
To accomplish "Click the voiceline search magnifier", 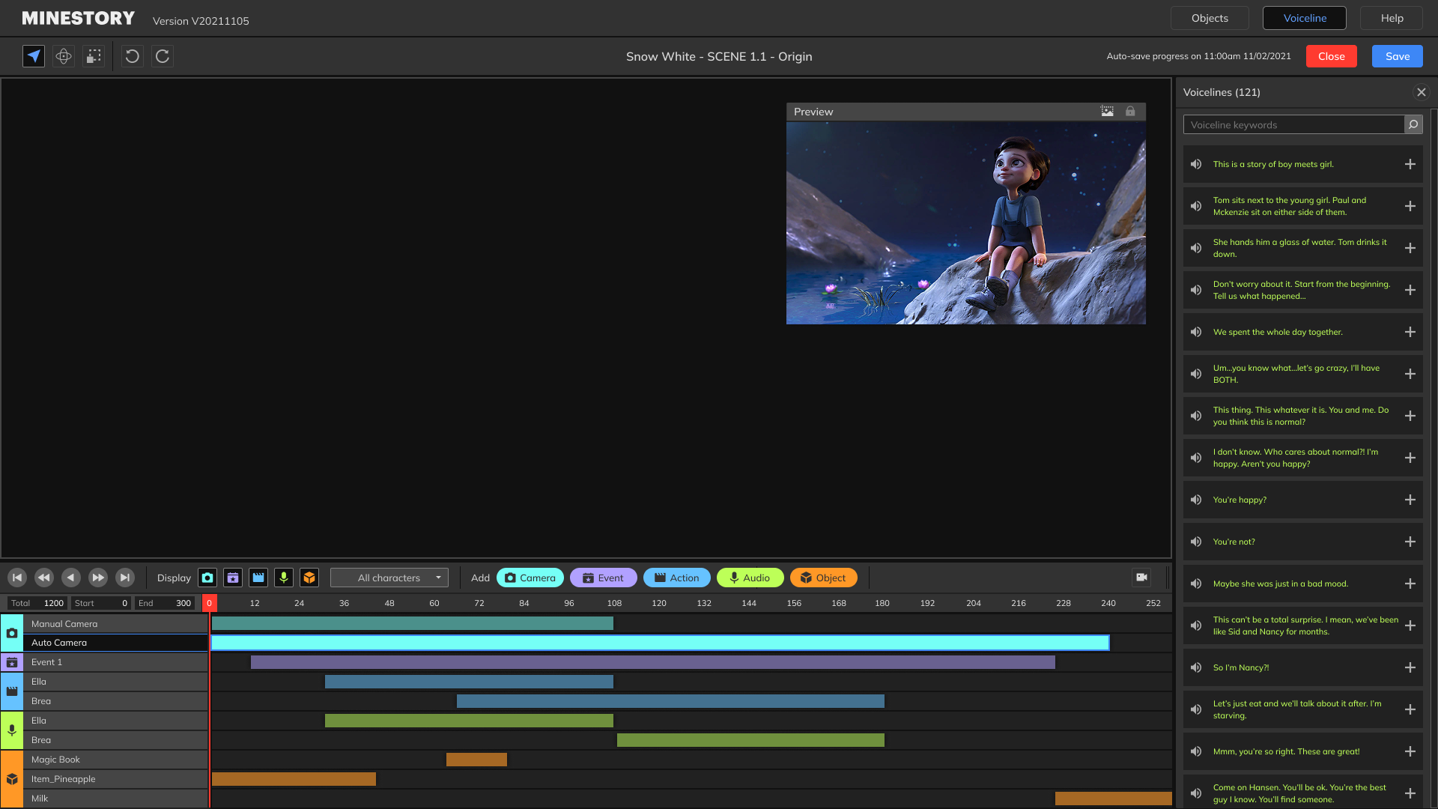I will (1413, 125).
